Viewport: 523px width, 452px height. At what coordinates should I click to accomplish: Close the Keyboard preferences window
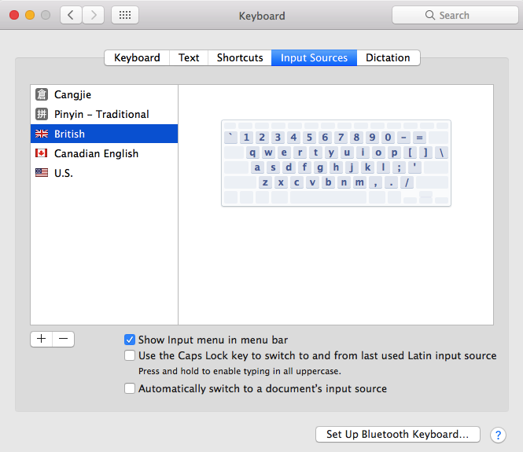14,15
